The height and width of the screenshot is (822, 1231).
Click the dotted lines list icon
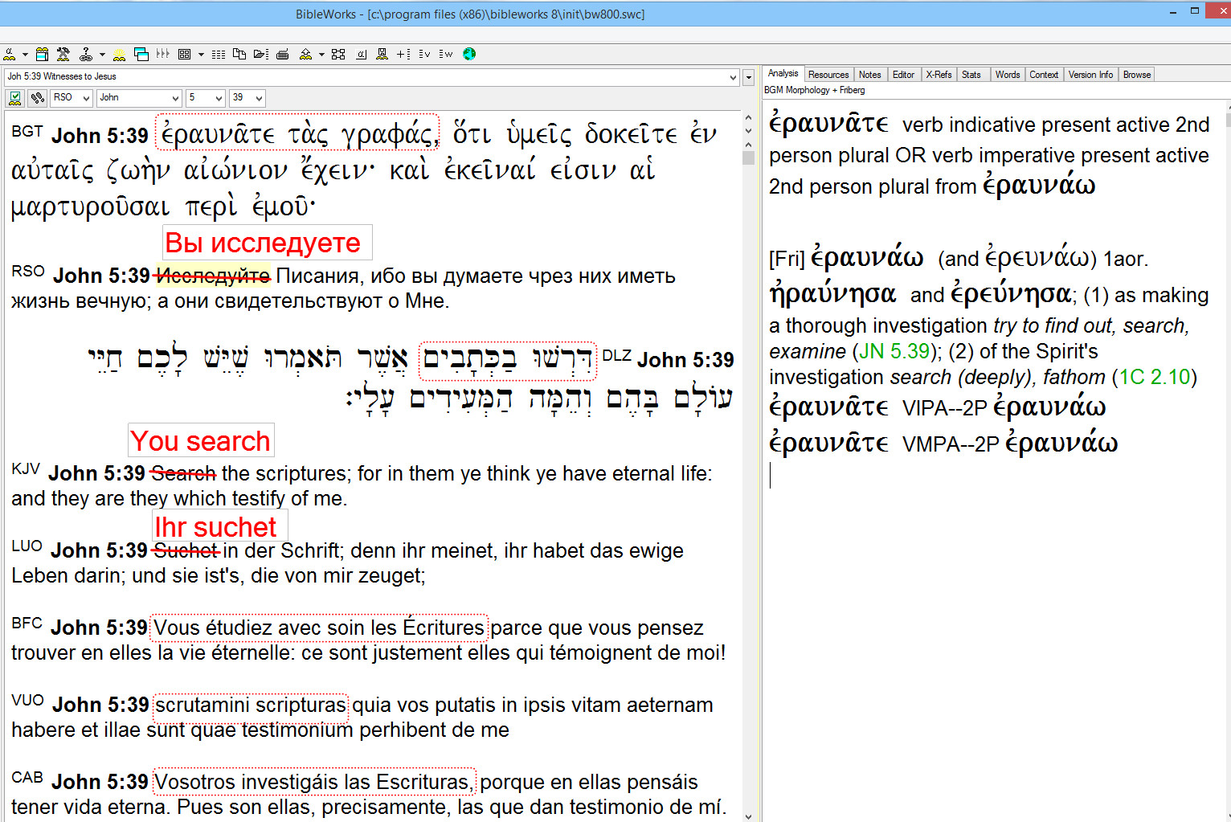coord(219,54)
